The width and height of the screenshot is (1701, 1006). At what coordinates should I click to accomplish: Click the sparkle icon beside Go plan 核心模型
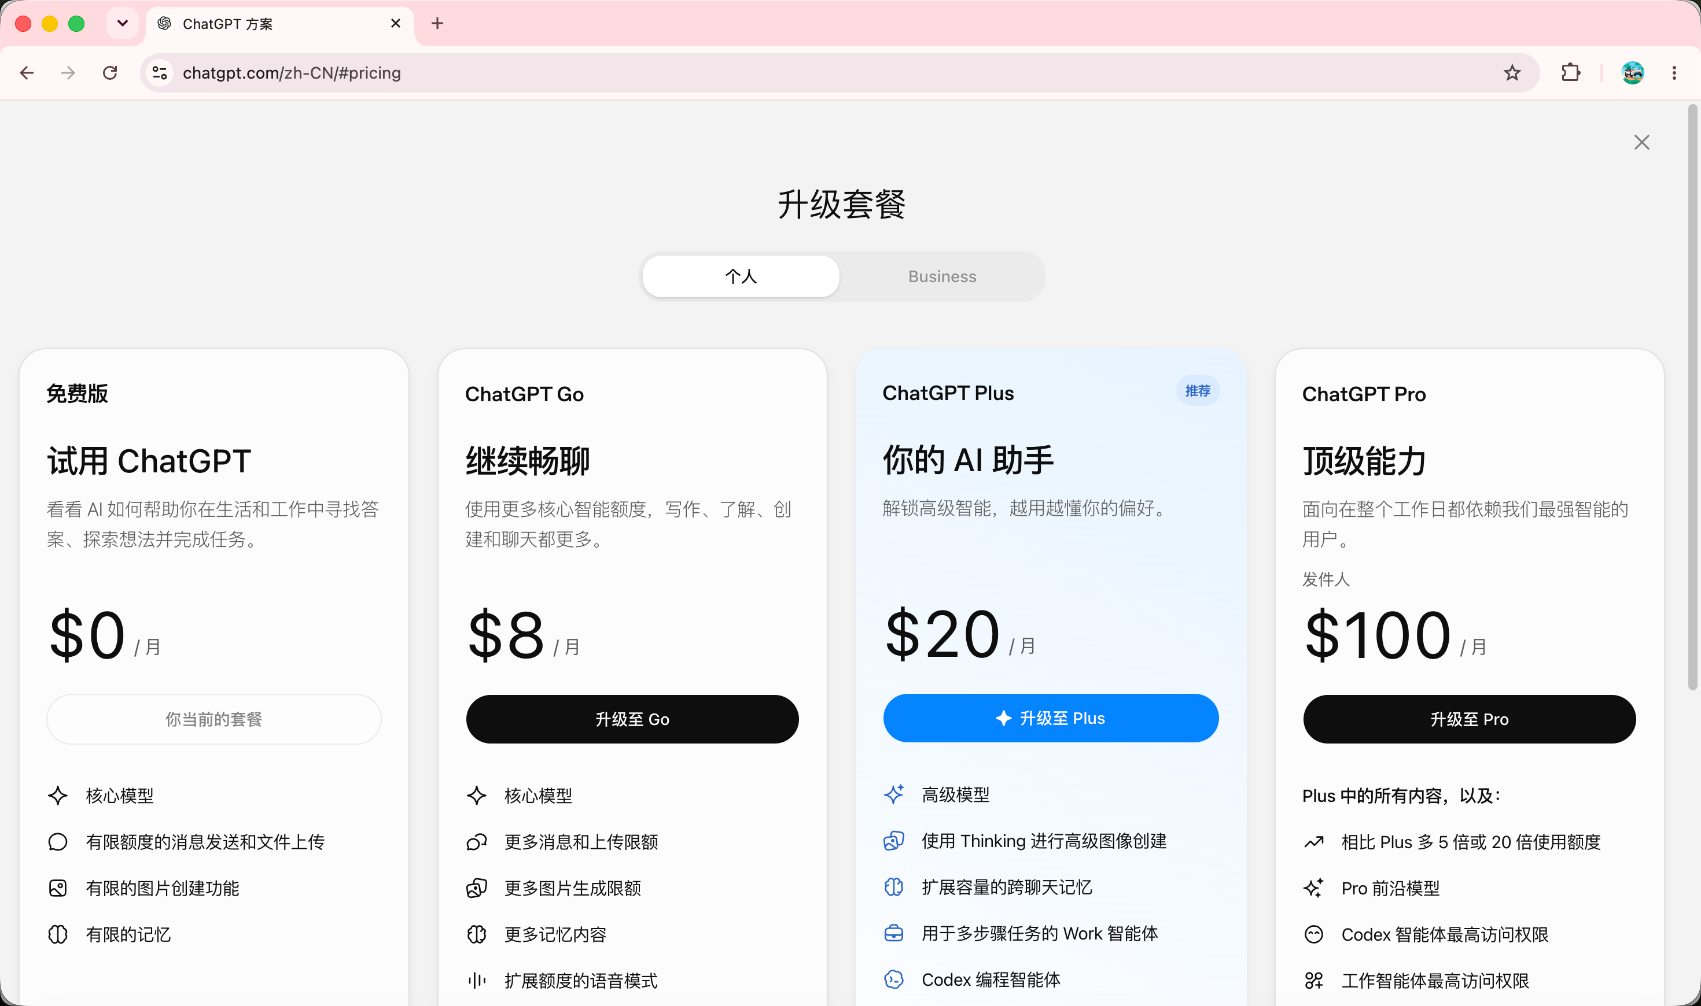(477, 796)
